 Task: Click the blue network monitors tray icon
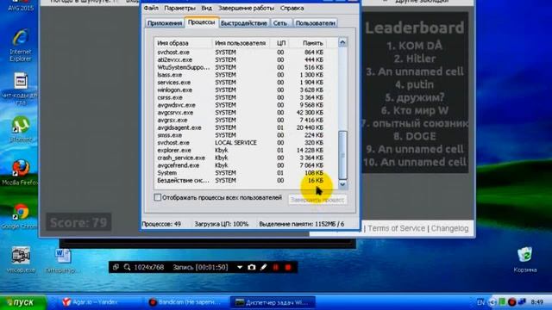pyautogui.click(x=522, y=302)
